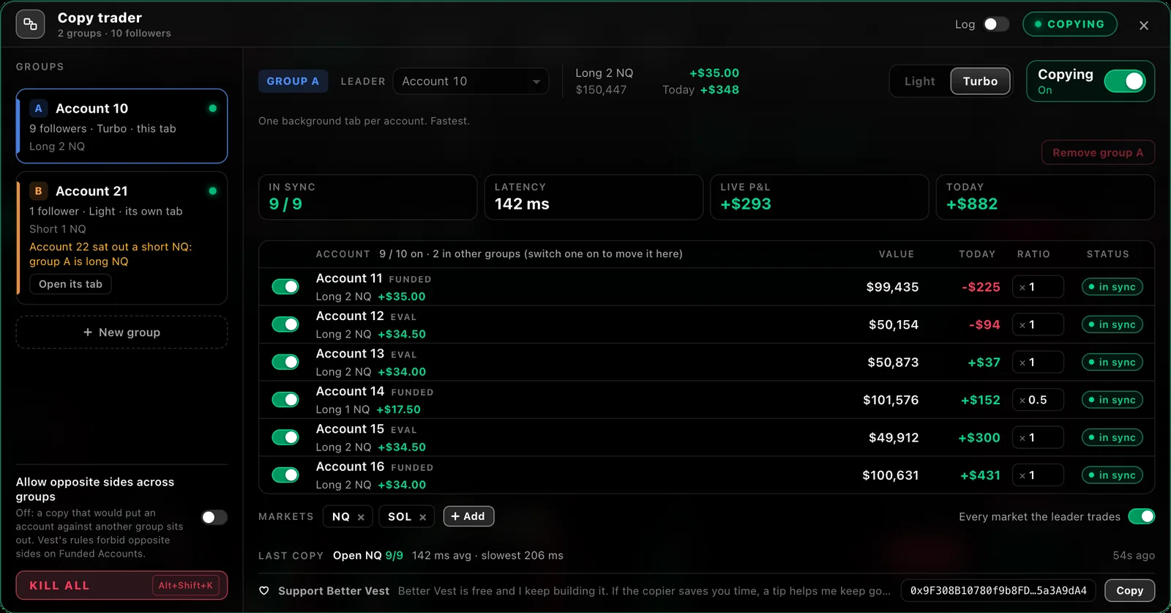Click the KILL ALL button
The image size is (1171, 613).
121,586
